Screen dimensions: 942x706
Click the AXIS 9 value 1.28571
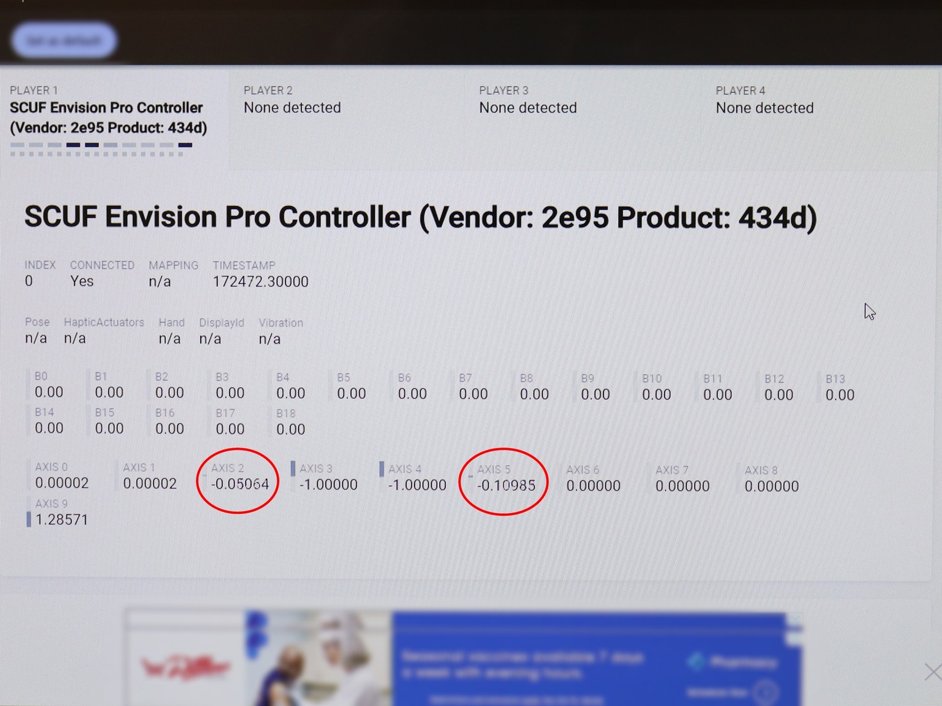point(61,519)
